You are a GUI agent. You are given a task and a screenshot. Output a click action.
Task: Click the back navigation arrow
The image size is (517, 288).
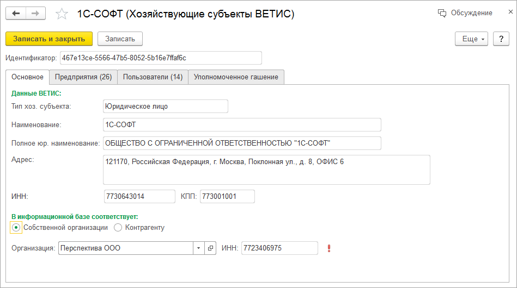click(x=16, y=13)
